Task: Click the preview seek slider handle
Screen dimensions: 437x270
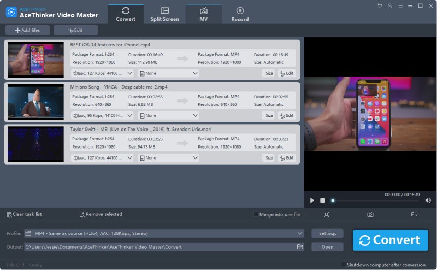Action: 333,201
